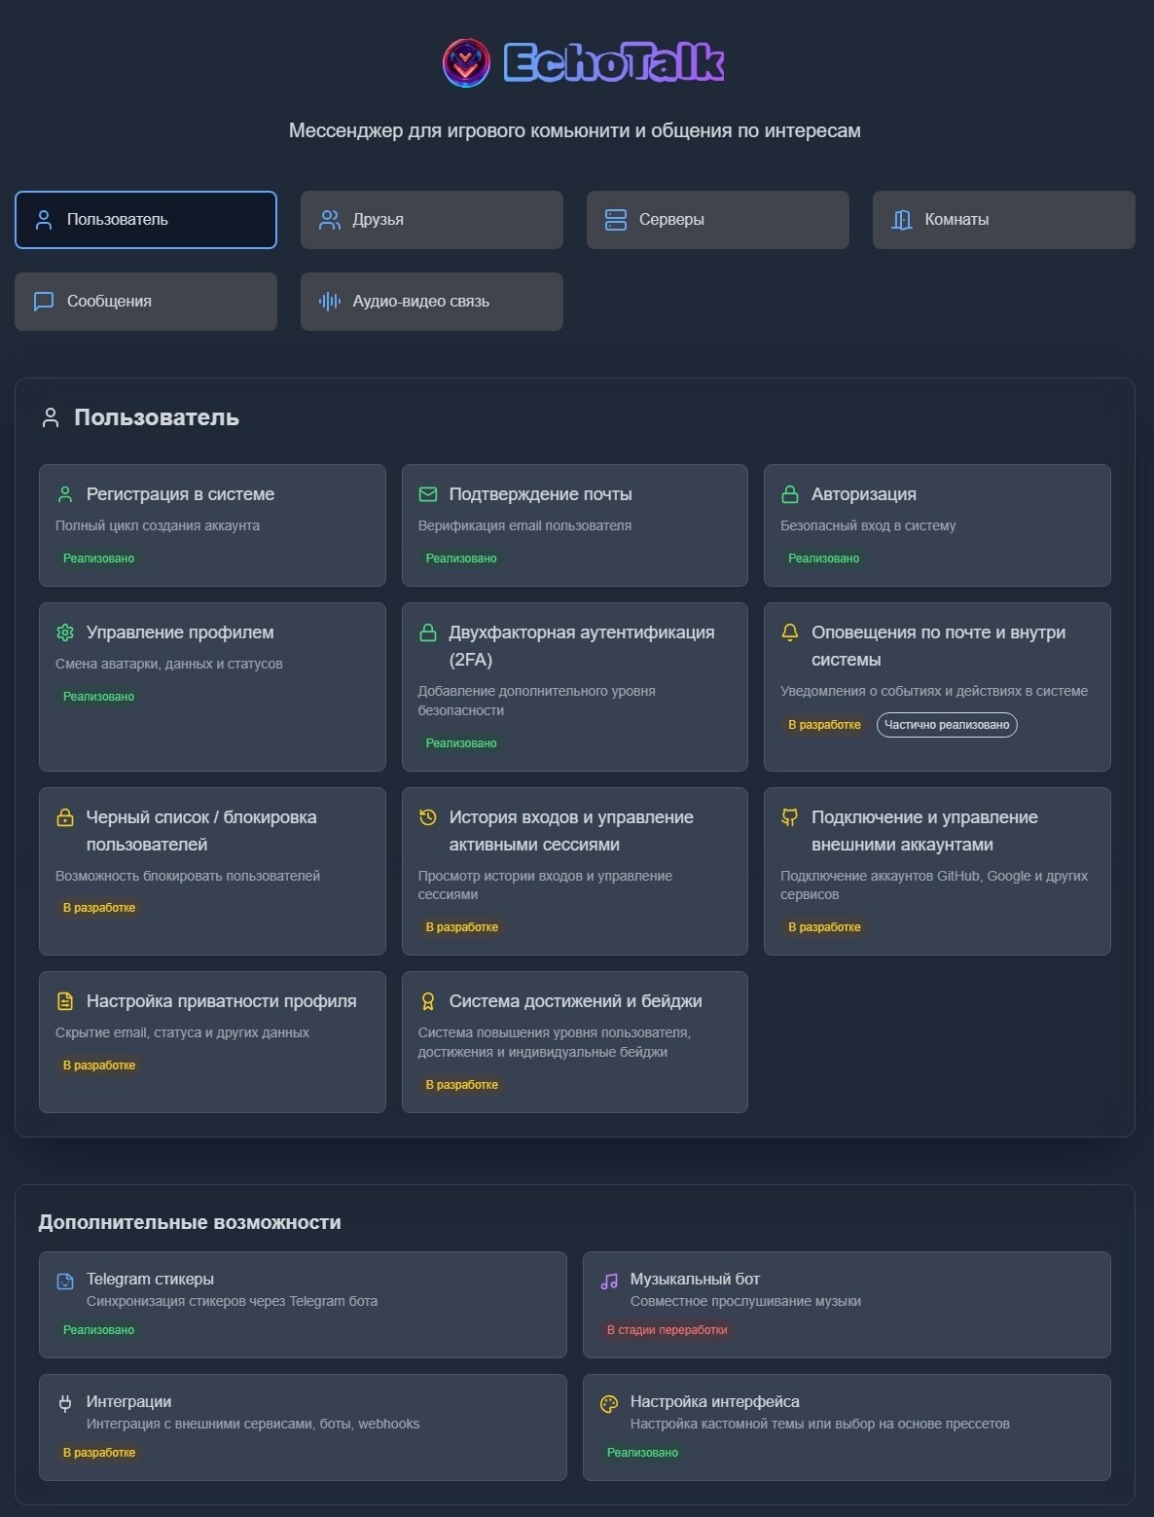Click the plug icon beside Интеграции
1154x1517 pixels.
tap(65, 1403)
